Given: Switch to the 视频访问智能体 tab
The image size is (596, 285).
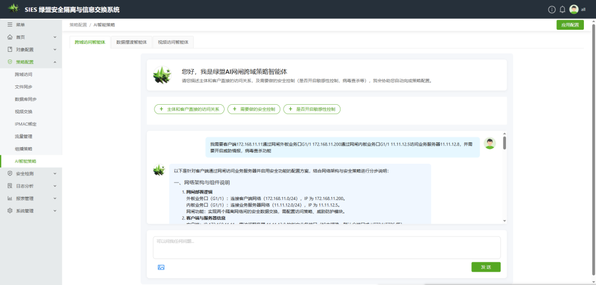Looking at the screenshot, I should [173, 42].
